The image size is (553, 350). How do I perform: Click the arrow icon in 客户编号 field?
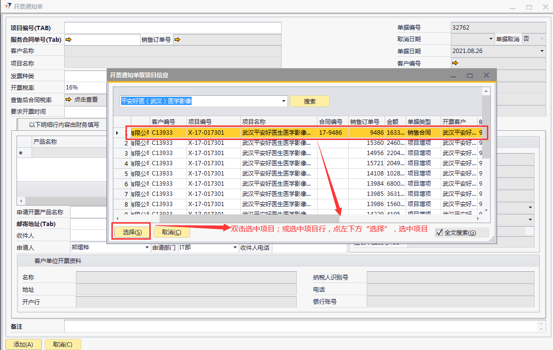point(455,63)
